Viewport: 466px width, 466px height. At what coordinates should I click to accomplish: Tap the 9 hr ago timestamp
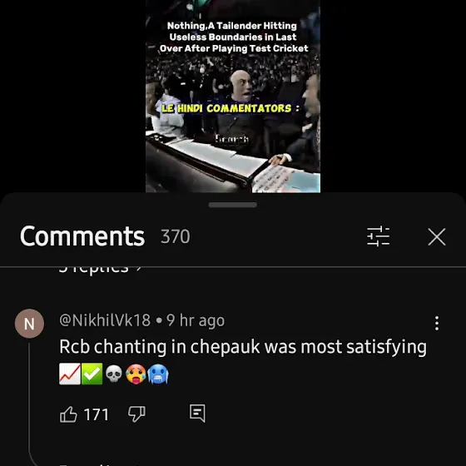point(196,320)
